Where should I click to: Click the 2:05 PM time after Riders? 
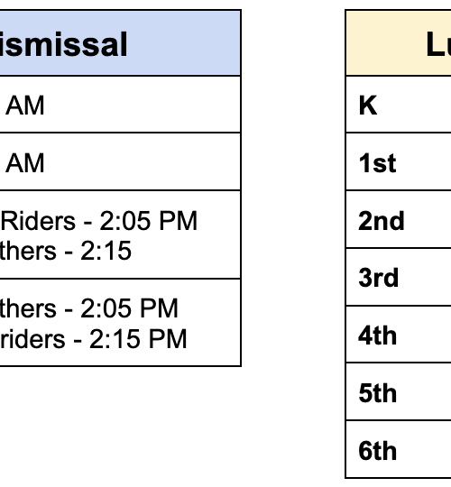[x=148, y=221]
